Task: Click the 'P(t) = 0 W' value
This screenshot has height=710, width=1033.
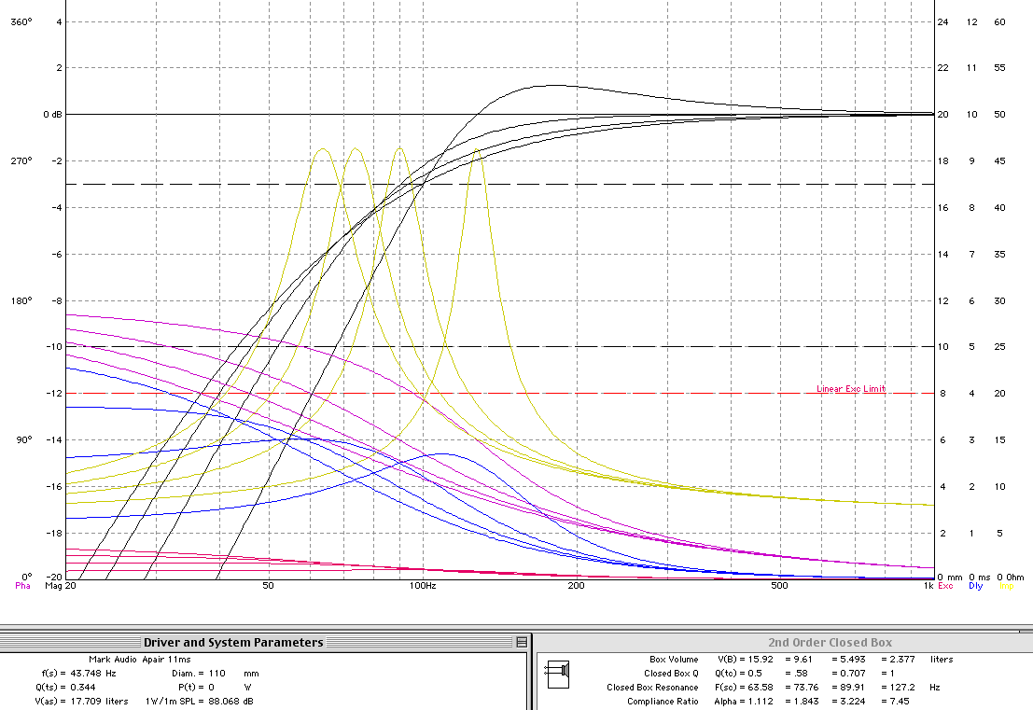Action: 216,687
